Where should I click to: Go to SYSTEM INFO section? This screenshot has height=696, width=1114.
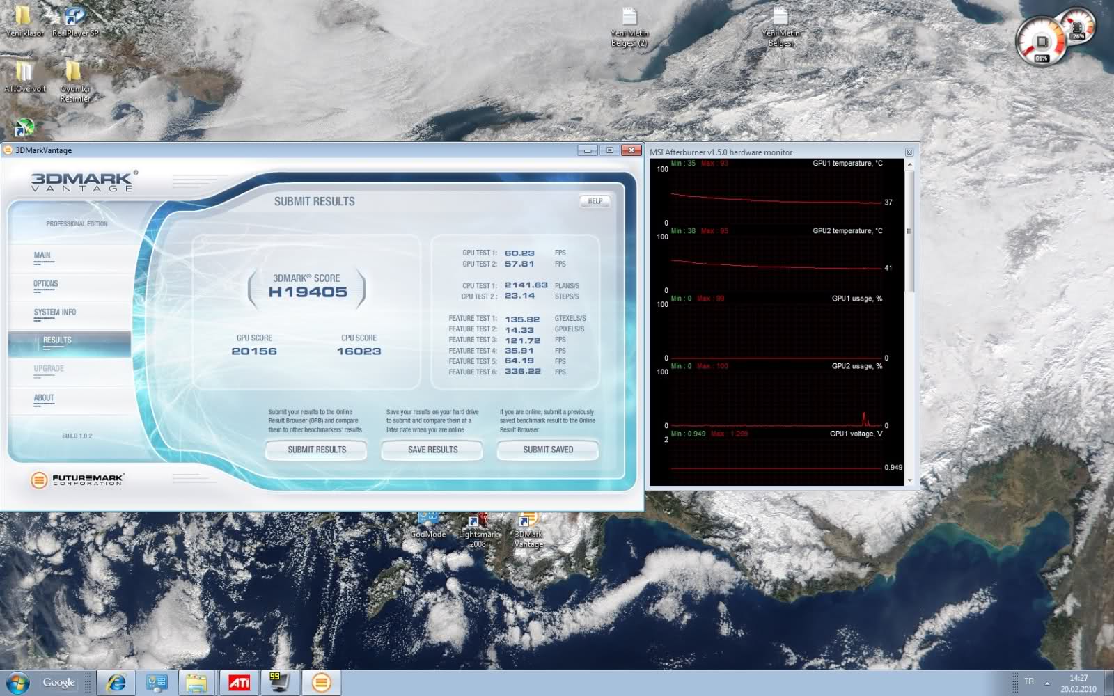55,313
